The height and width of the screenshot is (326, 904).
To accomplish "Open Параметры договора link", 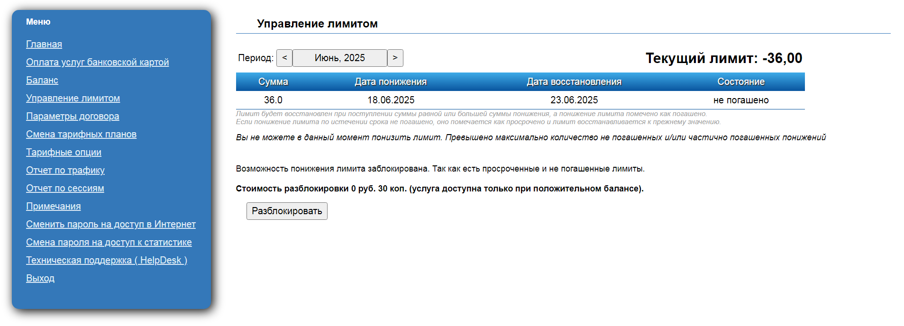I will pos(73,116).
